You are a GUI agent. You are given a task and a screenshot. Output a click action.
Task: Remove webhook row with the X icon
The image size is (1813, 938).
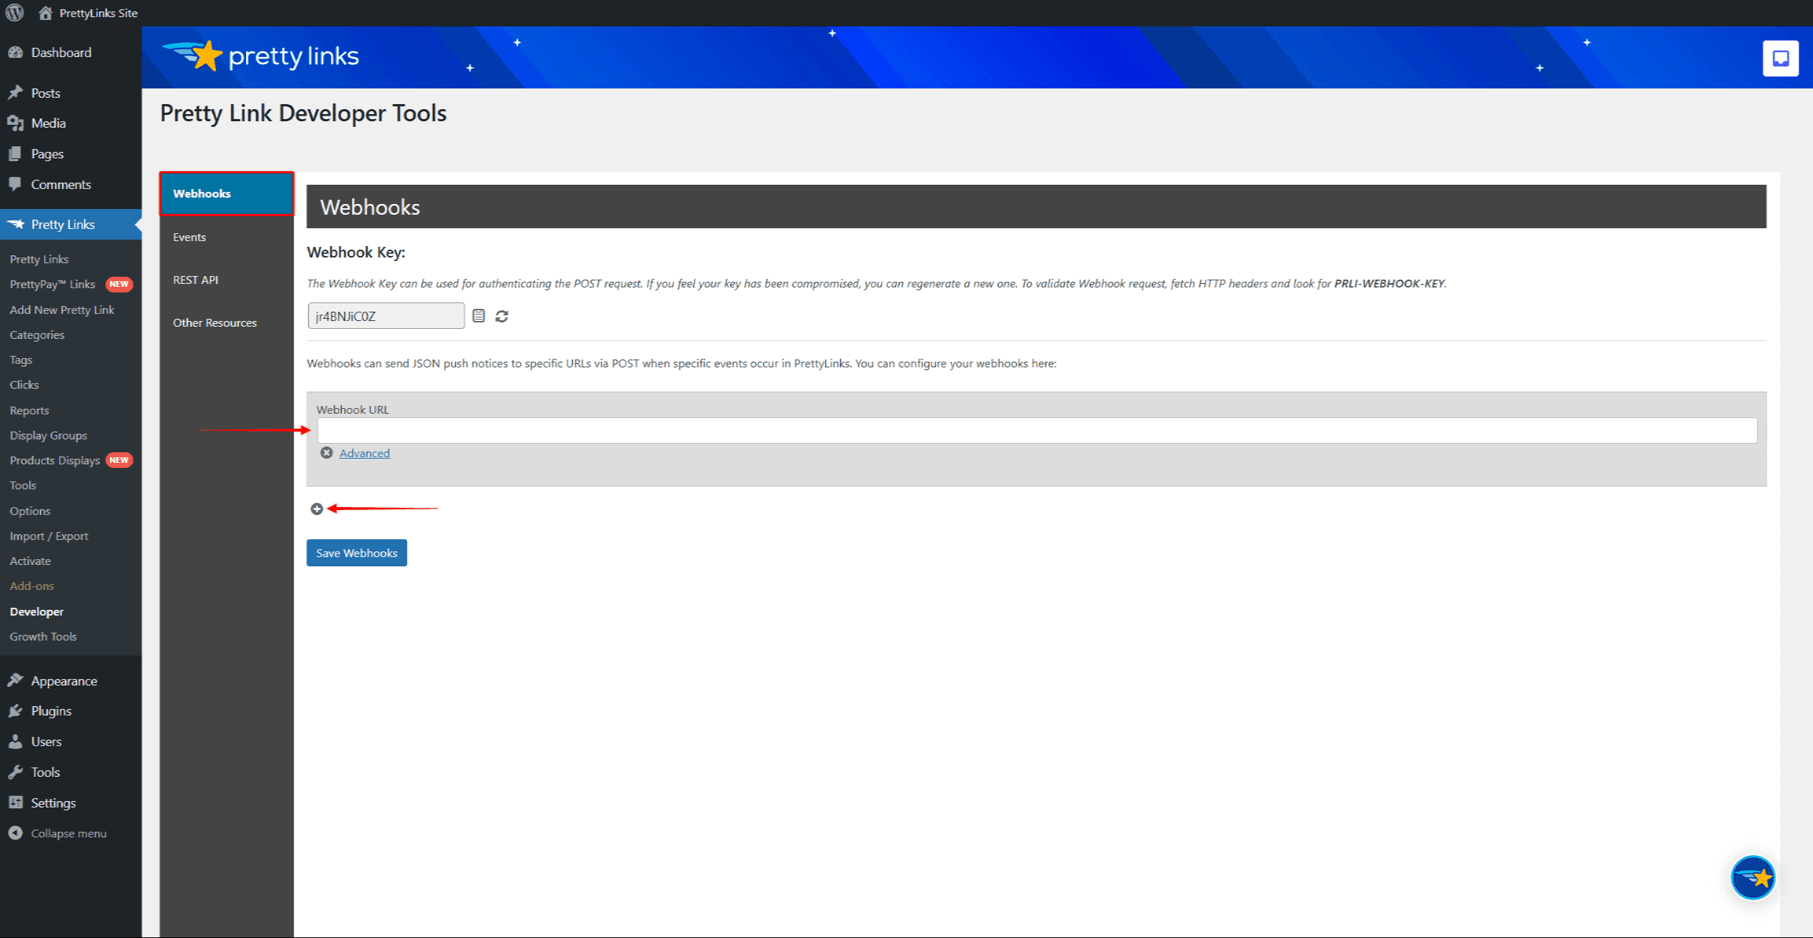(327, 453)
